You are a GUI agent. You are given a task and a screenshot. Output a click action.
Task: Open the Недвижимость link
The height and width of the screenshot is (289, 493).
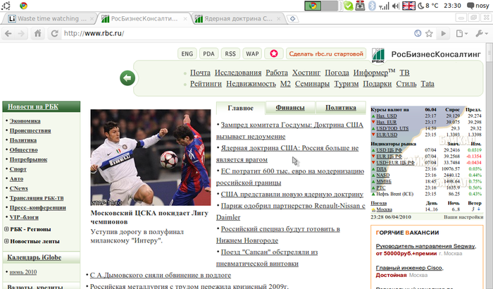(x=251, y=84)
